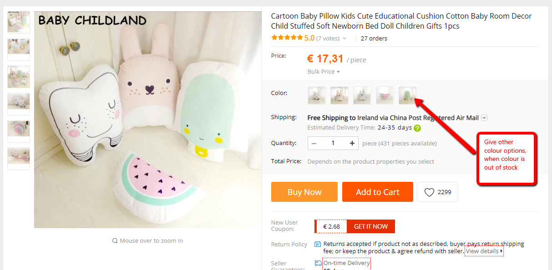The height and width of the screenshot is (270, 552).
Task: Select the watermelon color option
Action: [385, 95]
